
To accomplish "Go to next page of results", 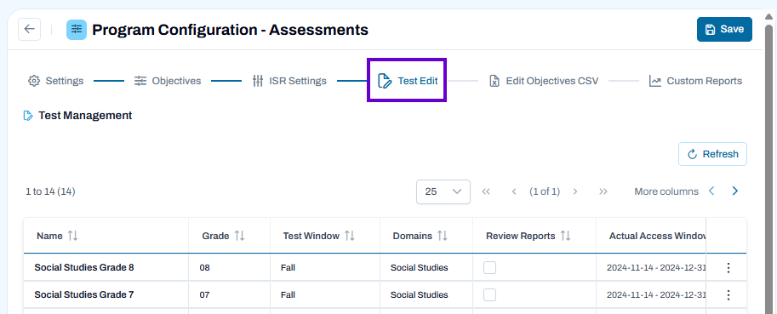I will [x=574, y=191].
